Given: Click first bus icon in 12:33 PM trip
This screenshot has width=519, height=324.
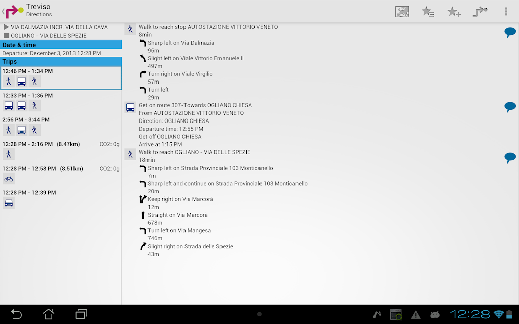Looking at the screenshot, I should pos(9,106).
